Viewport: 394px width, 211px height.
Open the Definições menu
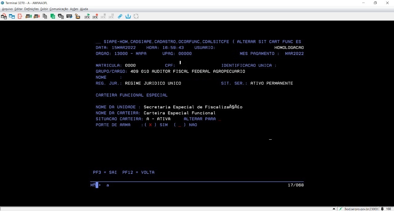31,9
